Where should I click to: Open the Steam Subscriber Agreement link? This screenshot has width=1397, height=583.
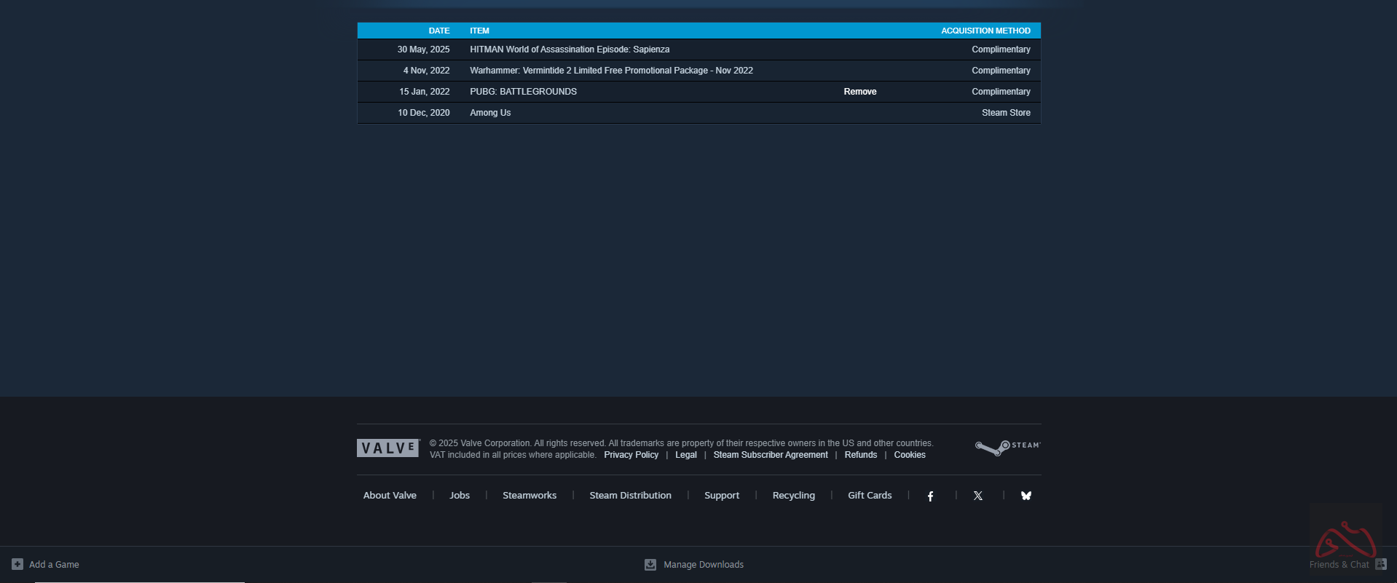pyautogui.click(x=770, y=455)
